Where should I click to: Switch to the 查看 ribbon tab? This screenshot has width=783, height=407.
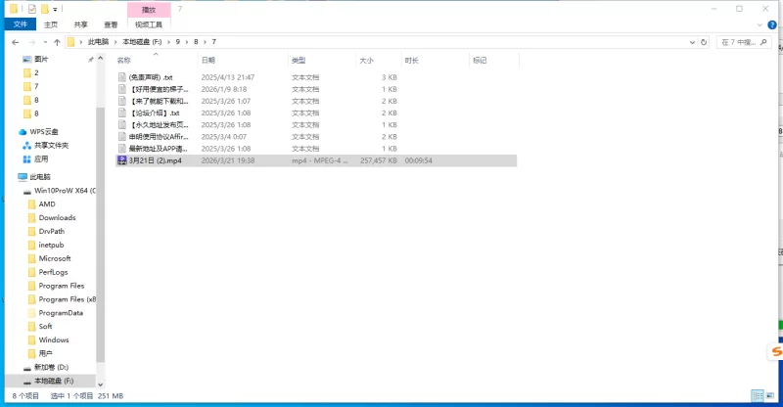[x=111, y=24]
